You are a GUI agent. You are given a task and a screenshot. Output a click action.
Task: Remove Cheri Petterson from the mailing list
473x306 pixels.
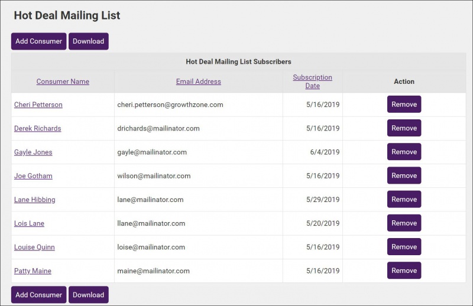point(404,105)
